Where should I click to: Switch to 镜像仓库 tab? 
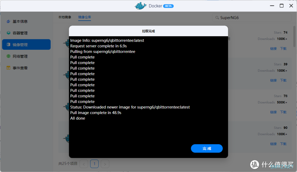[x=84, y=17]
